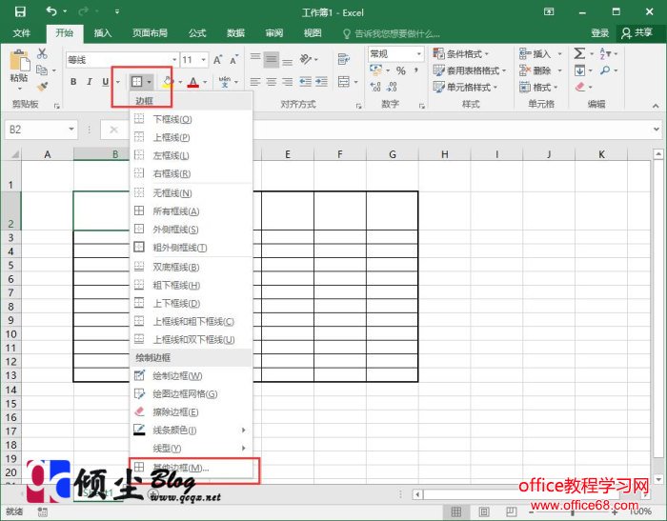Switch to Normal view button
The image size is (667, 521).
click(x=456, y=511)
